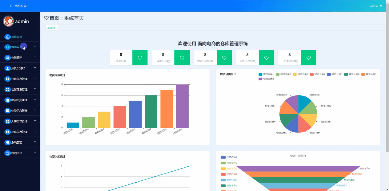Click the 仓管总数 count label

click(121, 61)
